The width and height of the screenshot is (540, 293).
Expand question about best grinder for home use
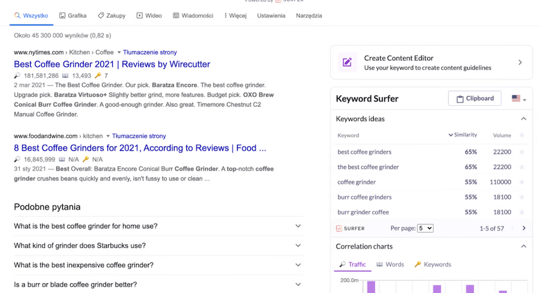click(158, 226)
